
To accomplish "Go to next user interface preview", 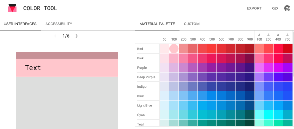I will [x=77, y=36].
